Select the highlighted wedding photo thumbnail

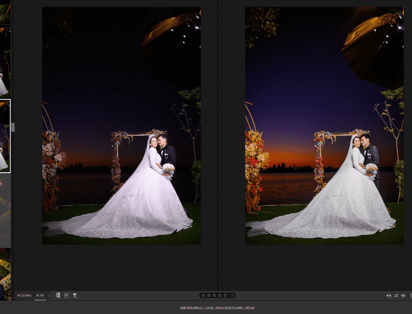pos(5,136)
